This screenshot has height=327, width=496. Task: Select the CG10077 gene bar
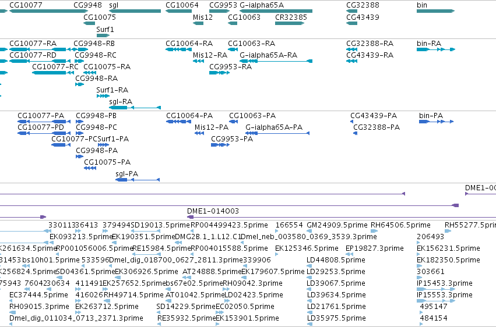pyautogui.click(x=49, y=11)
